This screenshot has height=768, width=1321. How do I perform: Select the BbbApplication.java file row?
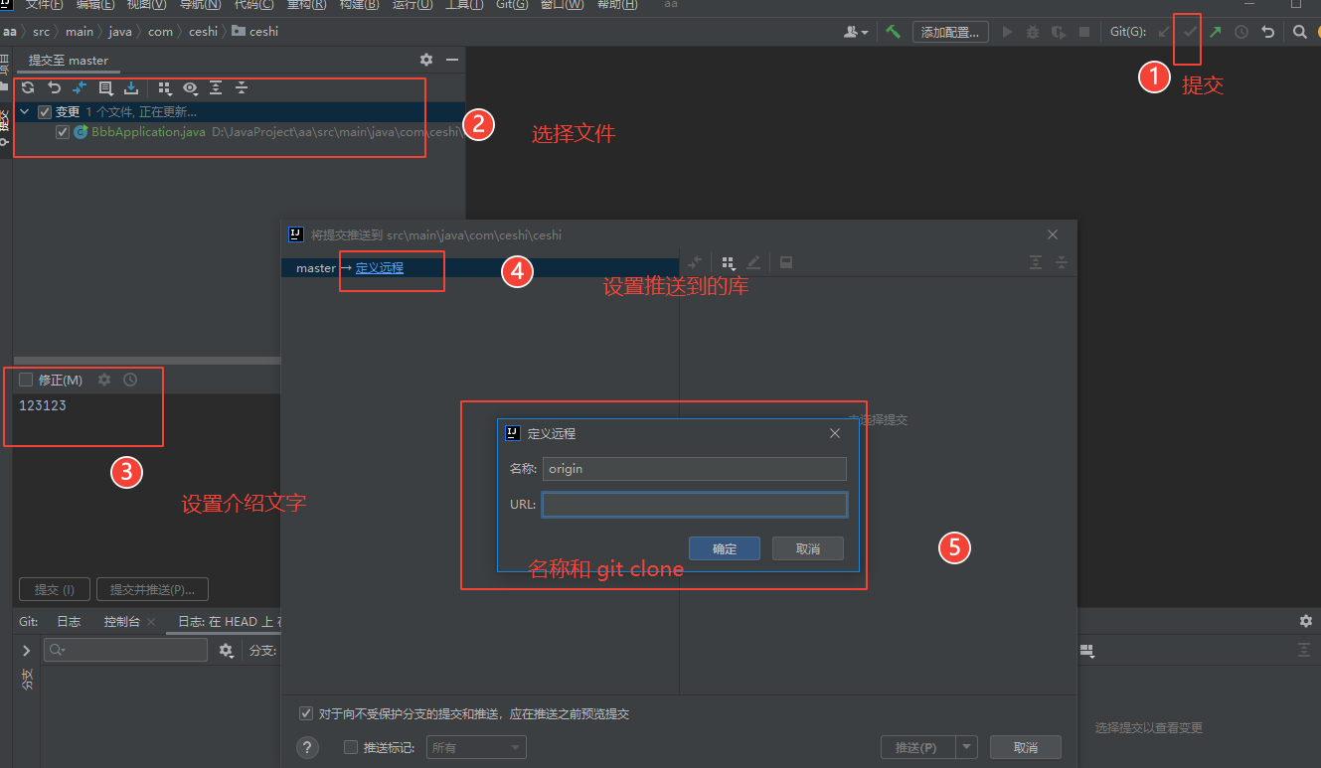click(x=239, y=132)
